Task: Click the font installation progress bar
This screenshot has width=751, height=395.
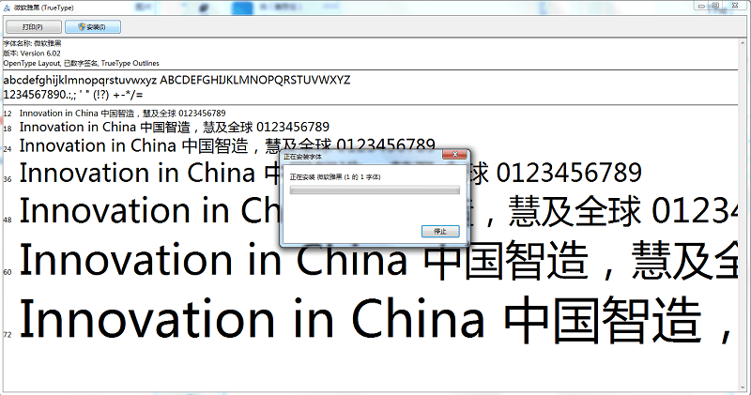Action: coord(375,190)
